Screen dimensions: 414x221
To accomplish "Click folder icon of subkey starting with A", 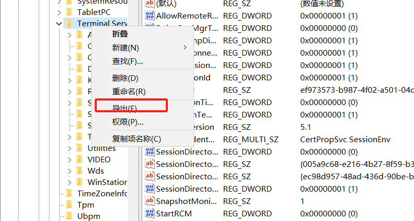I will click(x=79, y=35).
